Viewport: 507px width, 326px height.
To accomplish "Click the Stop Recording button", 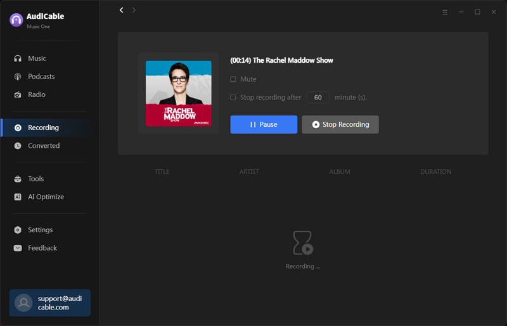I will click(x=340, y=124).
